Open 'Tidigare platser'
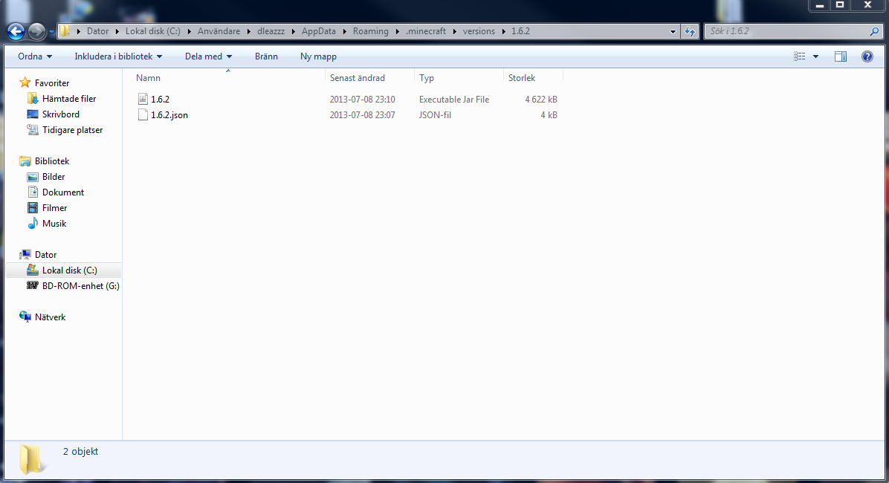This screenshot has height=483, width=889. pos(72,130)
